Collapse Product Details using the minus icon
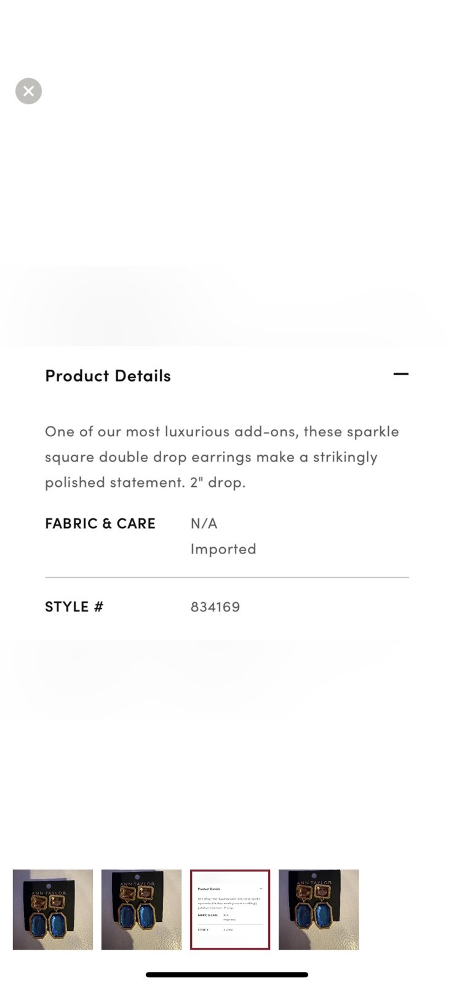This screenshot has height=986, width=454. [400, 374]
